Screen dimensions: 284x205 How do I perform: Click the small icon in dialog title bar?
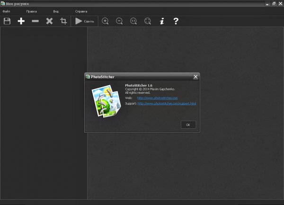88,77
